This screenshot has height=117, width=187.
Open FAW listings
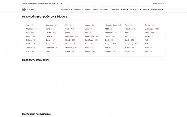pos(47,51)
